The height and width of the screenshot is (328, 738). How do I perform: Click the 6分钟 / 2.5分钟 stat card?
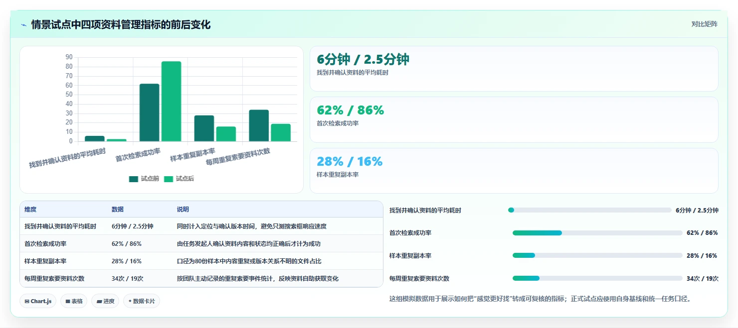514,69
